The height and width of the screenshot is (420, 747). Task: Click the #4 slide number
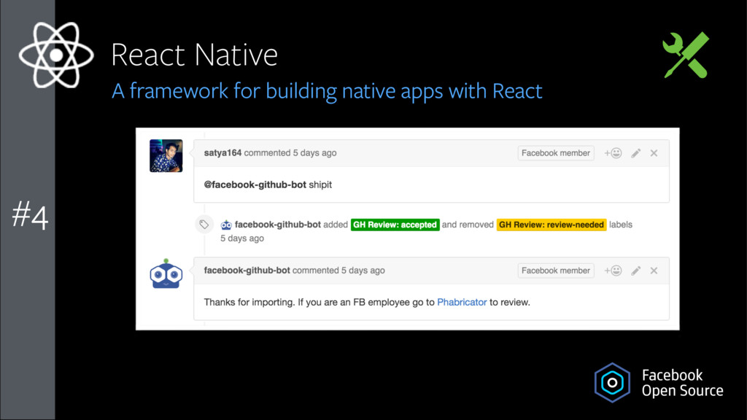29,215
